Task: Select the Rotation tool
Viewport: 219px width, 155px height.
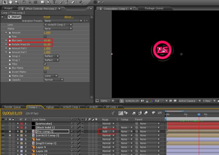Action: [24, 2]
